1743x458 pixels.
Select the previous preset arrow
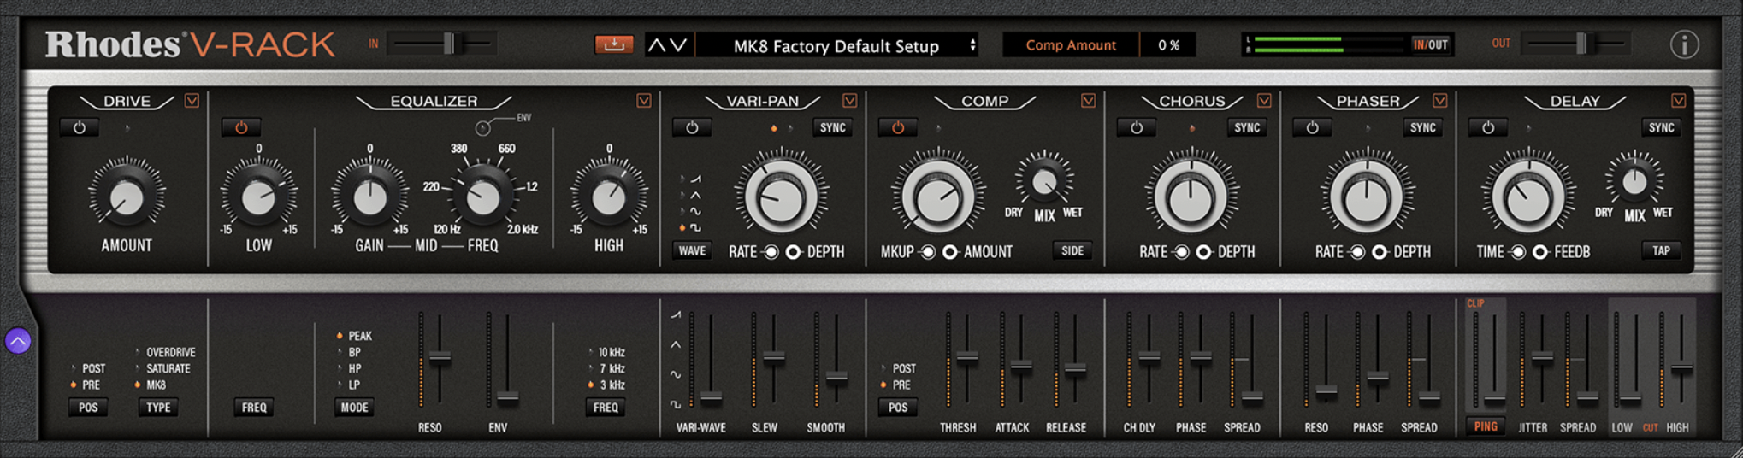click(x=657, y=45)
